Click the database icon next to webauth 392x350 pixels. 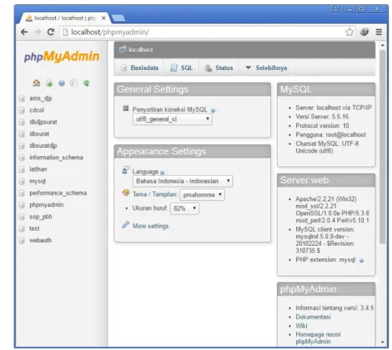click(22, 241)
